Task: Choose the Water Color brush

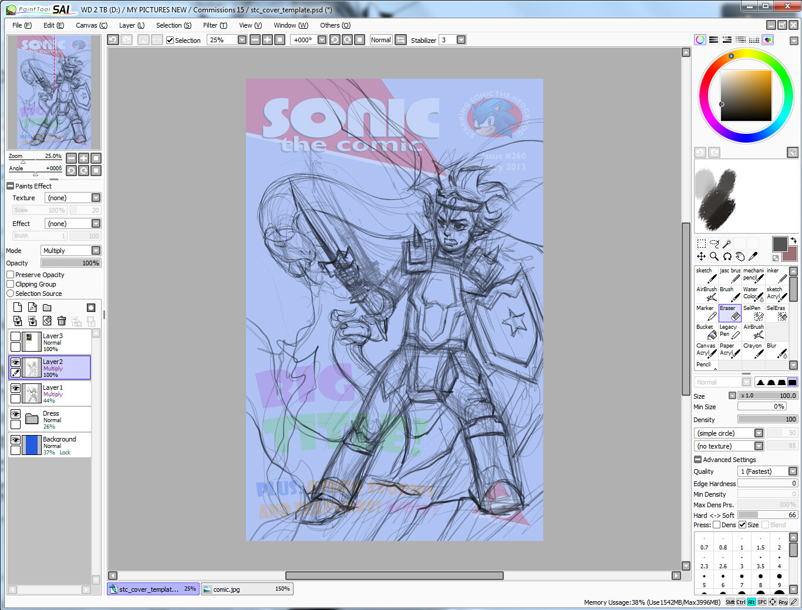Action: click(x=753, y=294)
